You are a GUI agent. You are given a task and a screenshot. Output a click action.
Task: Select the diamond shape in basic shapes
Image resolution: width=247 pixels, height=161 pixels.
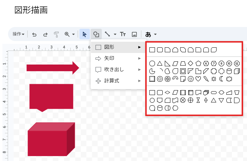click(191, 63)
